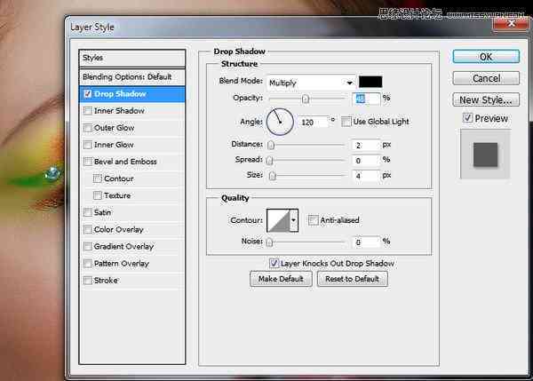This screenshot has width=533, height=381.
Task: Click the Make Default button
Action: [x=281, y=279]
